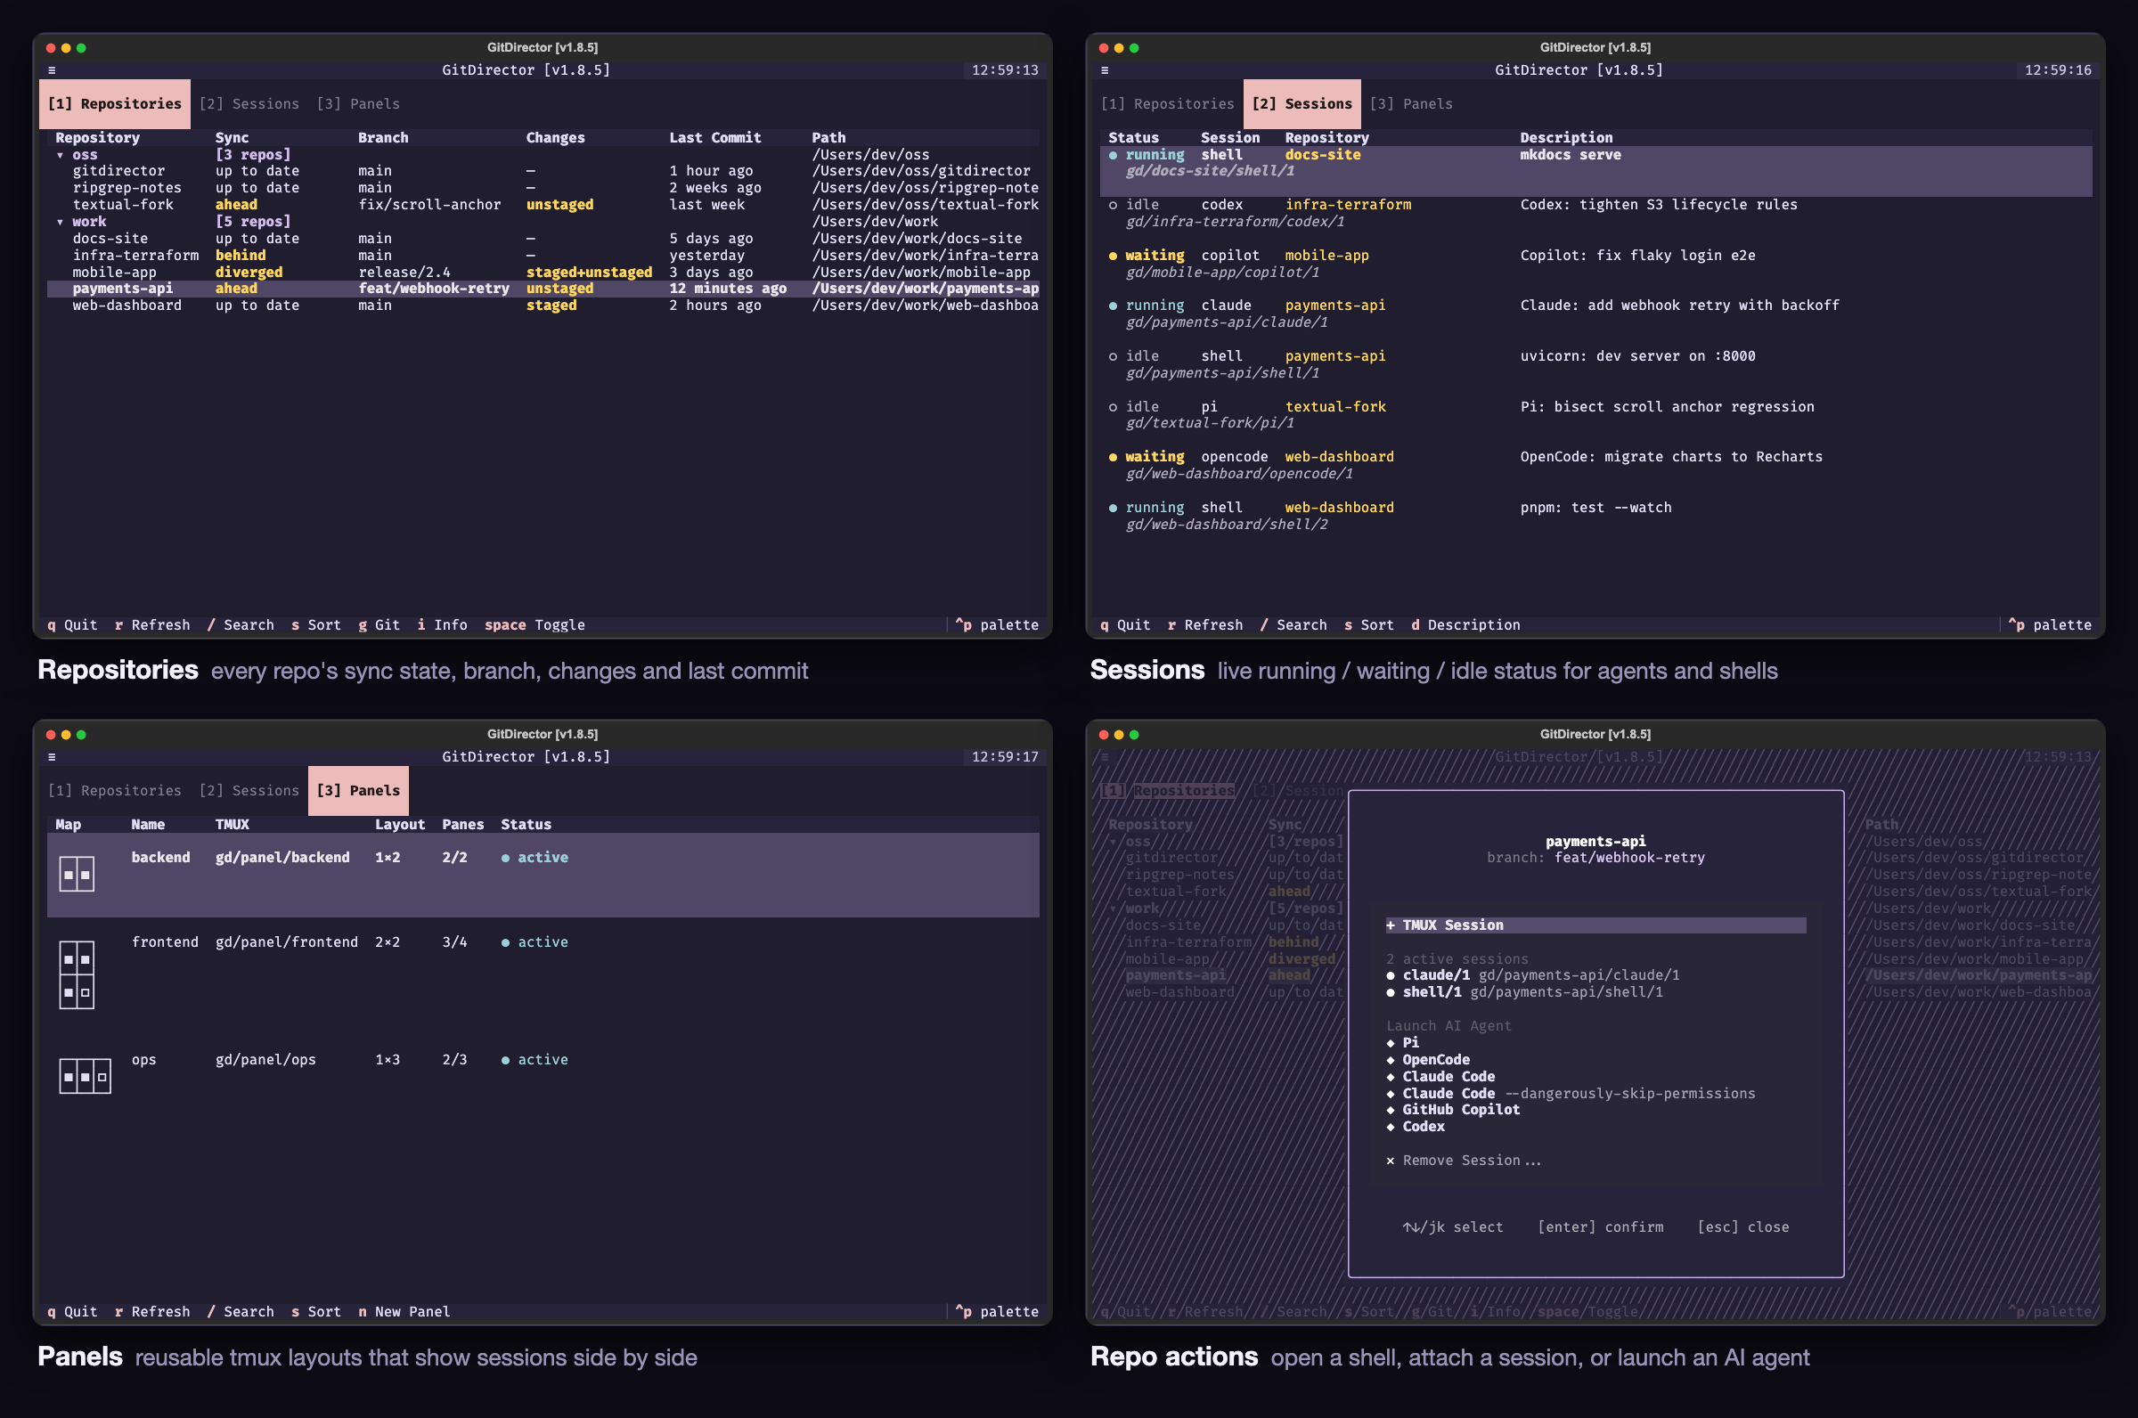Click Search in Sessions window footer
The image size is (2138, 1418).
pos(1293,625)
